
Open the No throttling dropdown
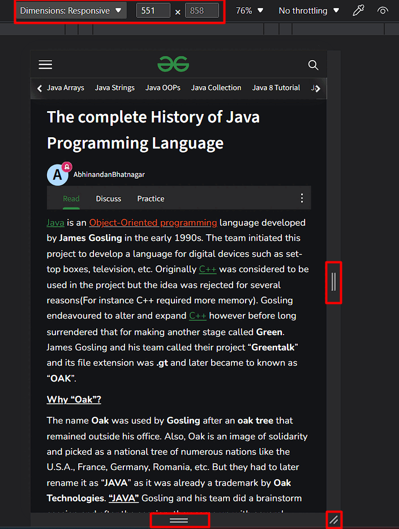pos(309,10)
